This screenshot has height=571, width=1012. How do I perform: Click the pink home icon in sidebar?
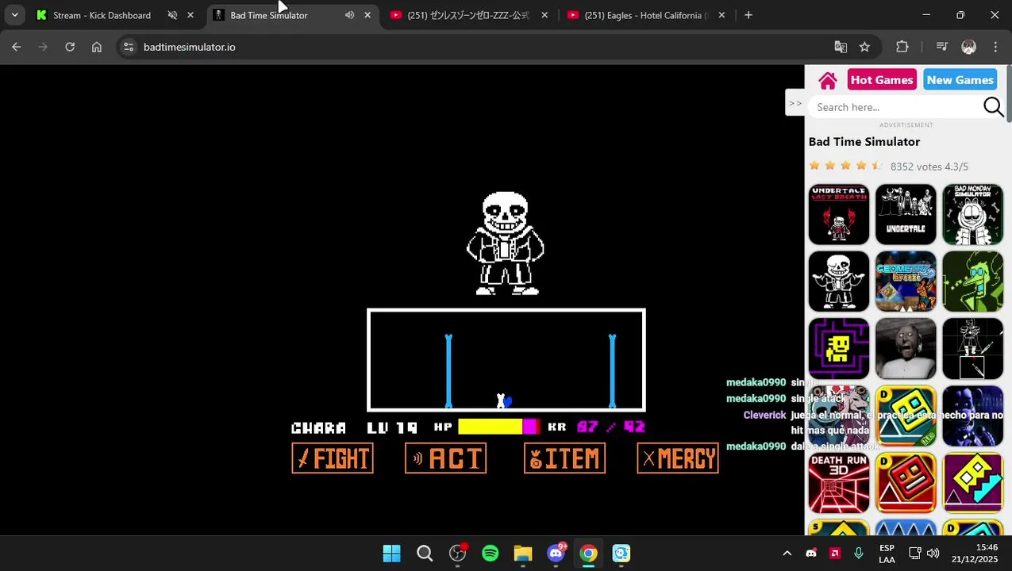pyautogui.click(x=828, y=80)
